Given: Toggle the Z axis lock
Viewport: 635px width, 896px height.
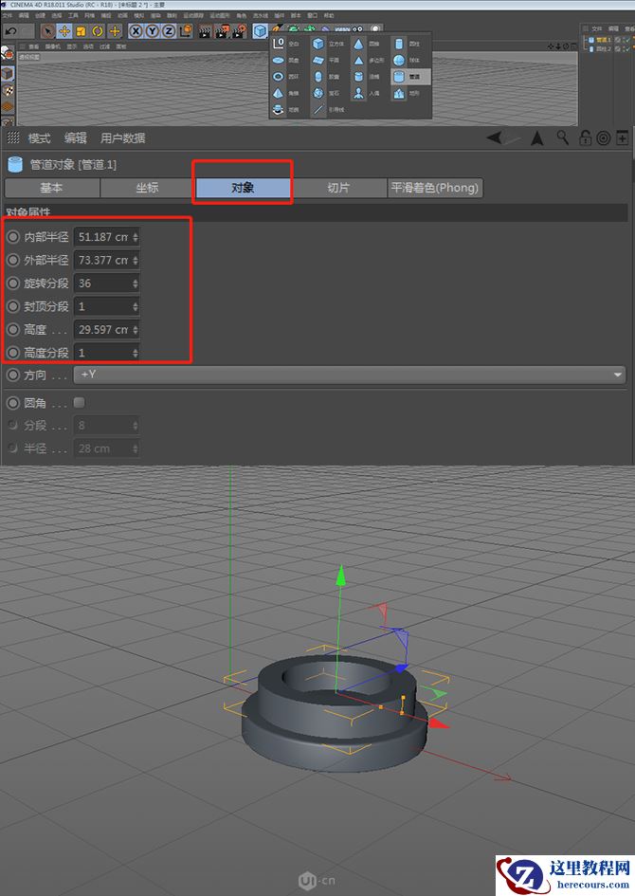Looking at the screenshot, I should tap(169, 31).
